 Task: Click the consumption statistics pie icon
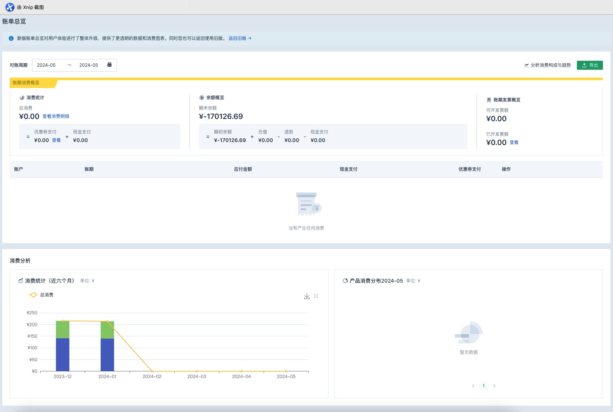click(x=22, y=98)
